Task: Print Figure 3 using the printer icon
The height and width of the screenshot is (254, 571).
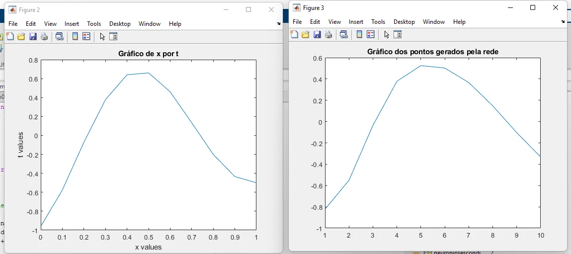Action: (x=328, y=34)
